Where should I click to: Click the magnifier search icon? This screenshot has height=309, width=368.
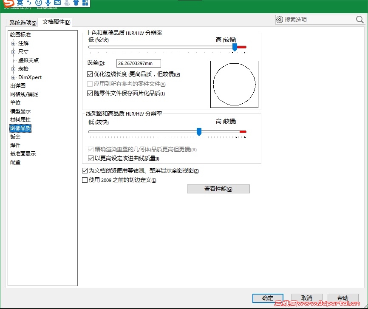click(x=360, y=19)
